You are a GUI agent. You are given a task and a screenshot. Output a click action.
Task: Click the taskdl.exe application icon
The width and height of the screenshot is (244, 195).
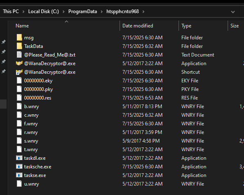pos(19,158)
